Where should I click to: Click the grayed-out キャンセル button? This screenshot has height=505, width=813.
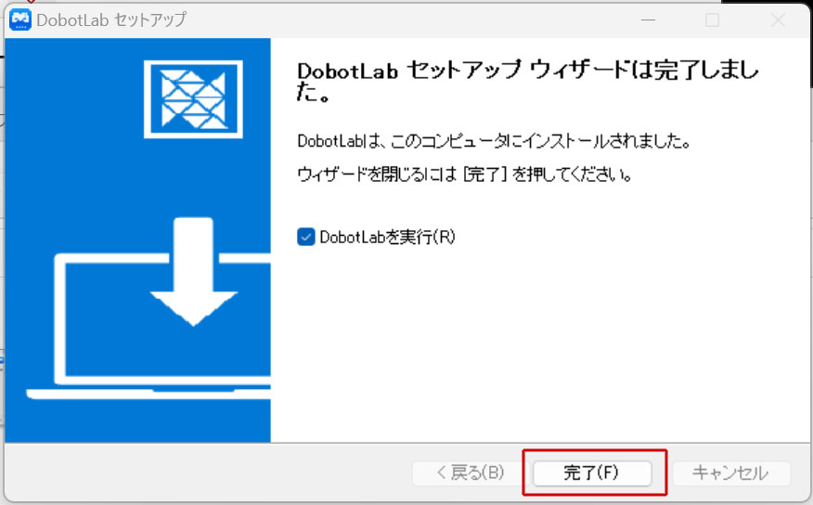(x=731, y=473)
